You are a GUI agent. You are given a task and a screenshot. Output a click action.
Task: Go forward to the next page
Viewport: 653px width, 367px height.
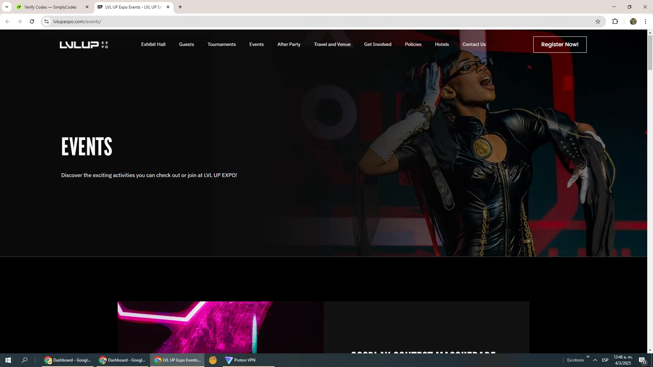(x=20, y=21)
